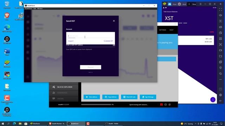
Task: Click the BlueStacks logo icon
Action: point(165,4)
